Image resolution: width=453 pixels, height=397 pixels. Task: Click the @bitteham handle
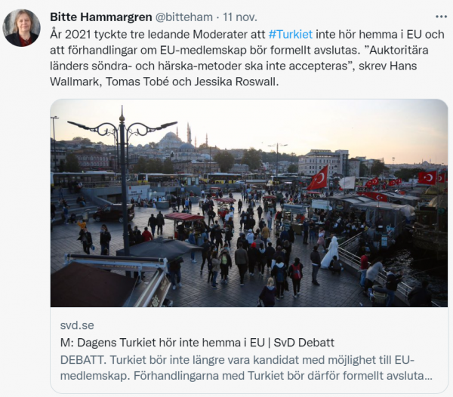[x=184, y=17]
